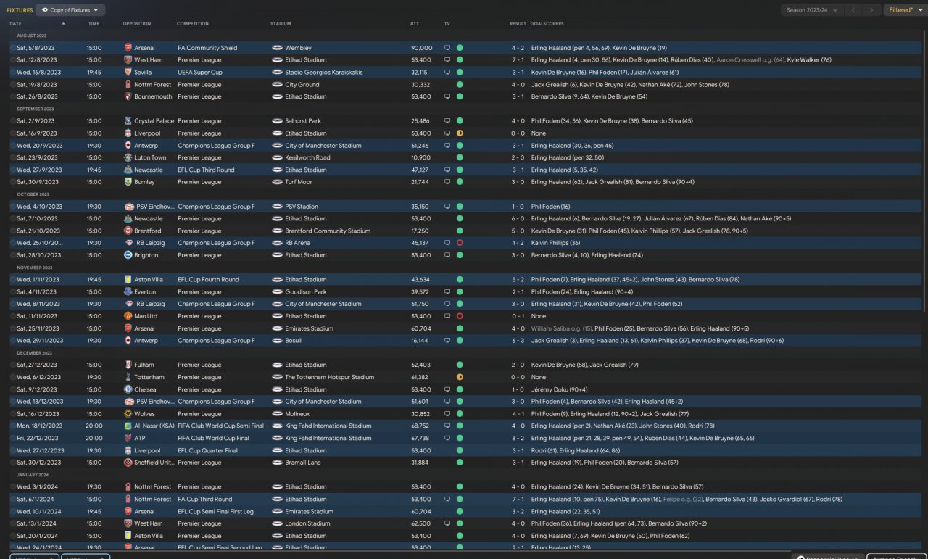928x559 pixels.
Task: Sort by the TV column header
Action: point(447,24)
